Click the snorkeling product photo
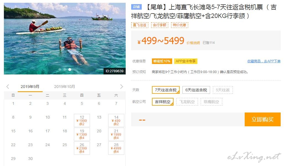 pyautogui.click(x=65, y=39)
